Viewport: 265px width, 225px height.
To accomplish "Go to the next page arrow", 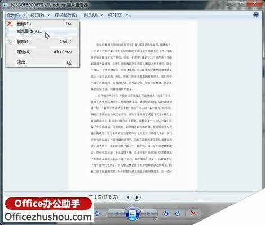I will coord(137,197).
